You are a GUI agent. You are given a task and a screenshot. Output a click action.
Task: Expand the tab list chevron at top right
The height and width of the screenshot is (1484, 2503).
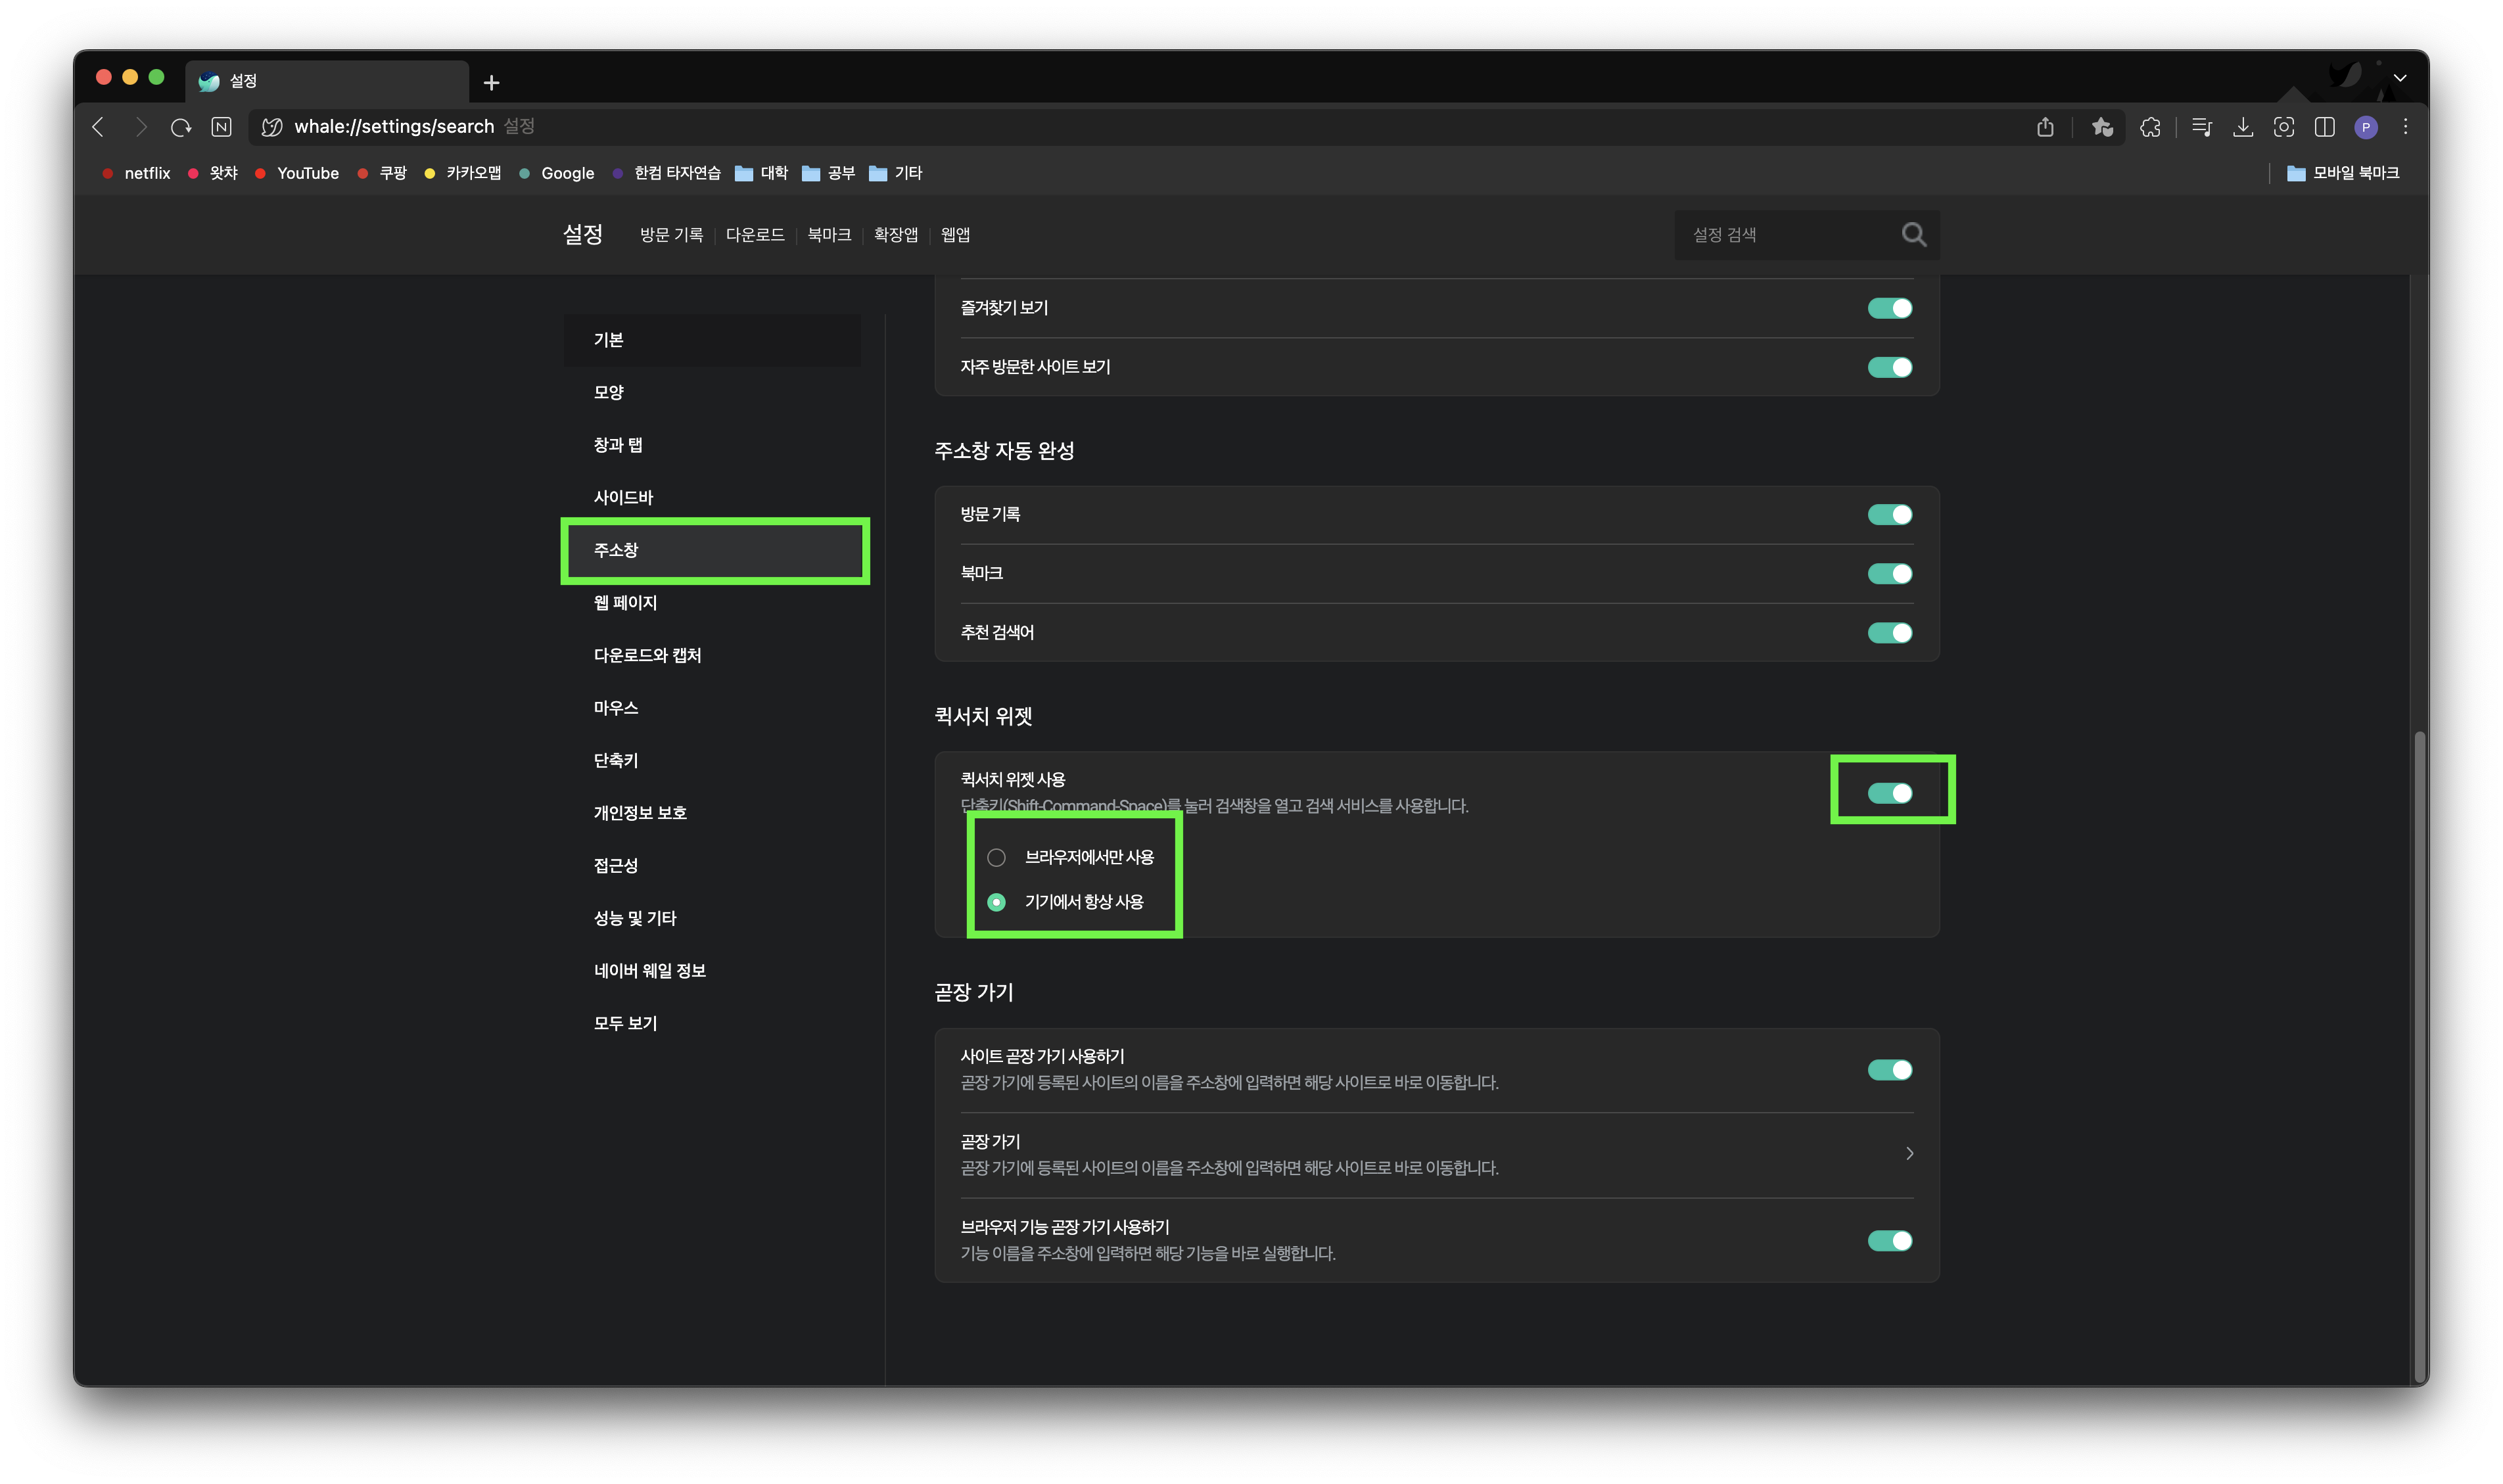coord(2400,78)
